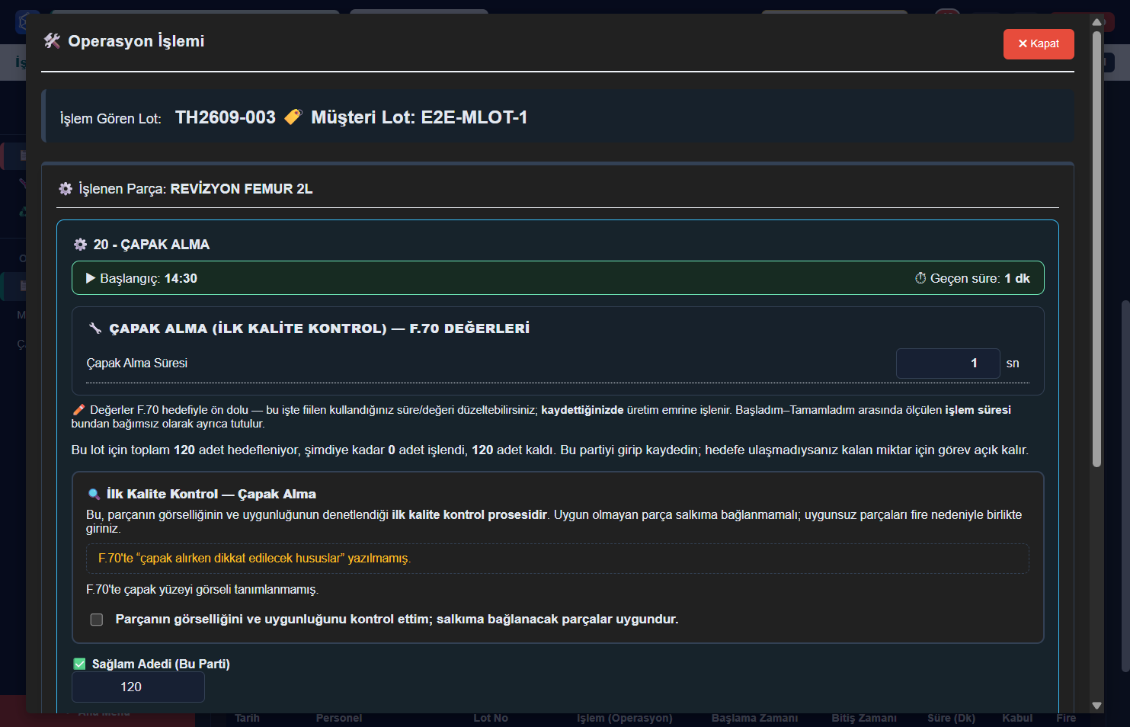Click the magnifier icon beside İlk Kalite Kontrol
Screen dimensions: 1130x727
pos(94,494)
